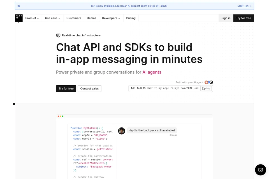Click the function MyChatbox() code line
Screen dimensions: 269x179
87,128
